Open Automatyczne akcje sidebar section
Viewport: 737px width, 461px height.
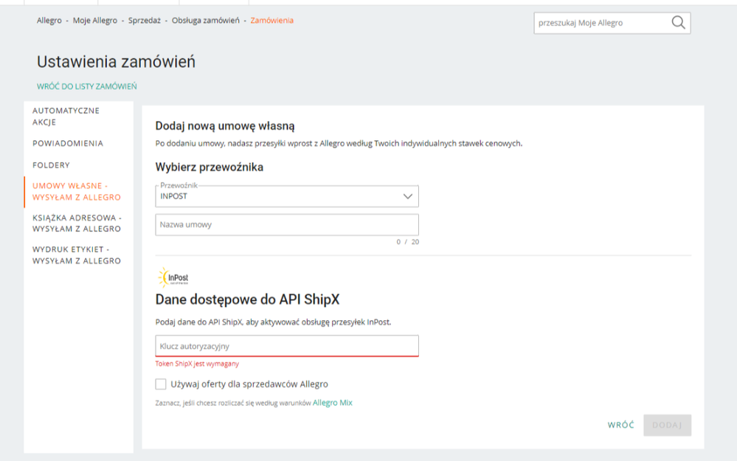pos(66,116)
